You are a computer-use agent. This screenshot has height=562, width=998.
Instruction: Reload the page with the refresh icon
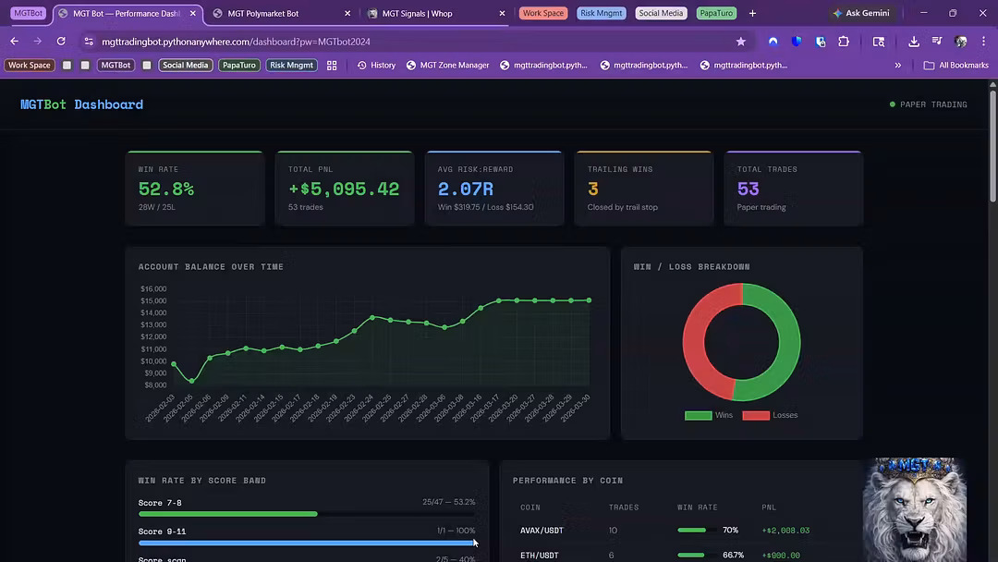coord(61,42)
